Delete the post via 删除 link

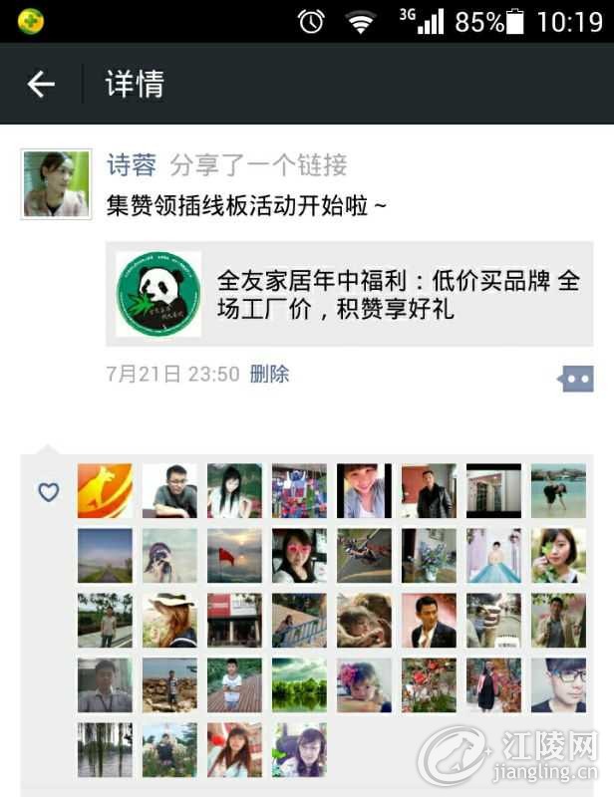tap(269, 375)
